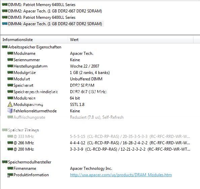Click the DIMM2 Apacer Tech memory icon
The image size is (200, 189).
(x=5, y=11)
